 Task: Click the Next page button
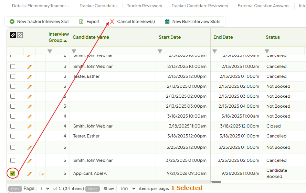coord(93,189)
